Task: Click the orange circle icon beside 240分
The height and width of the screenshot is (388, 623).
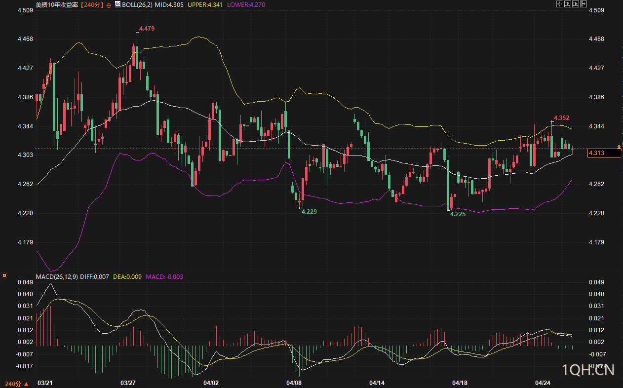Action: click(x=108, y=4)
